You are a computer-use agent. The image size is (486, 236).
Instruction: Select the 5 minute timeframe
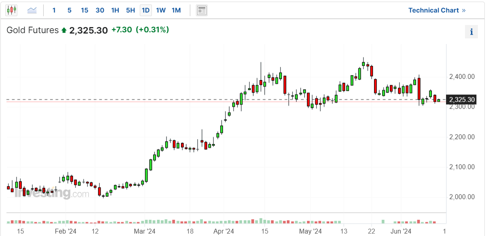pos(69,10)
